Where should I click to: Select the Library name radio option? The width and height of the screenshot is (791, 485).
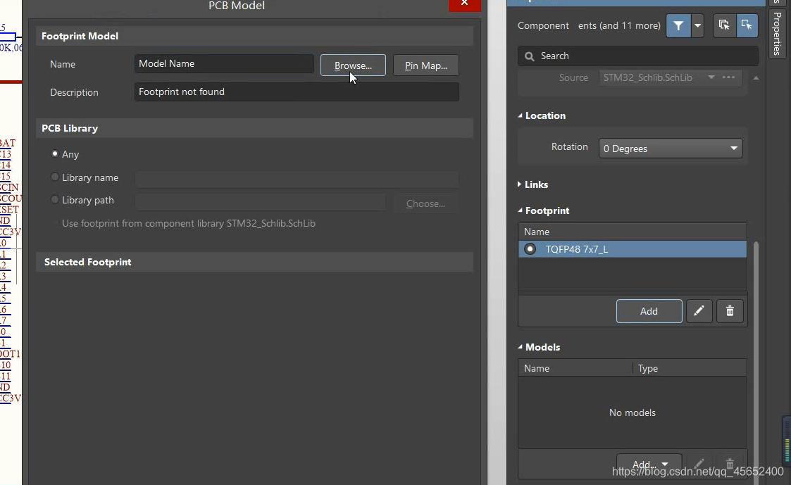coord(55,177)
